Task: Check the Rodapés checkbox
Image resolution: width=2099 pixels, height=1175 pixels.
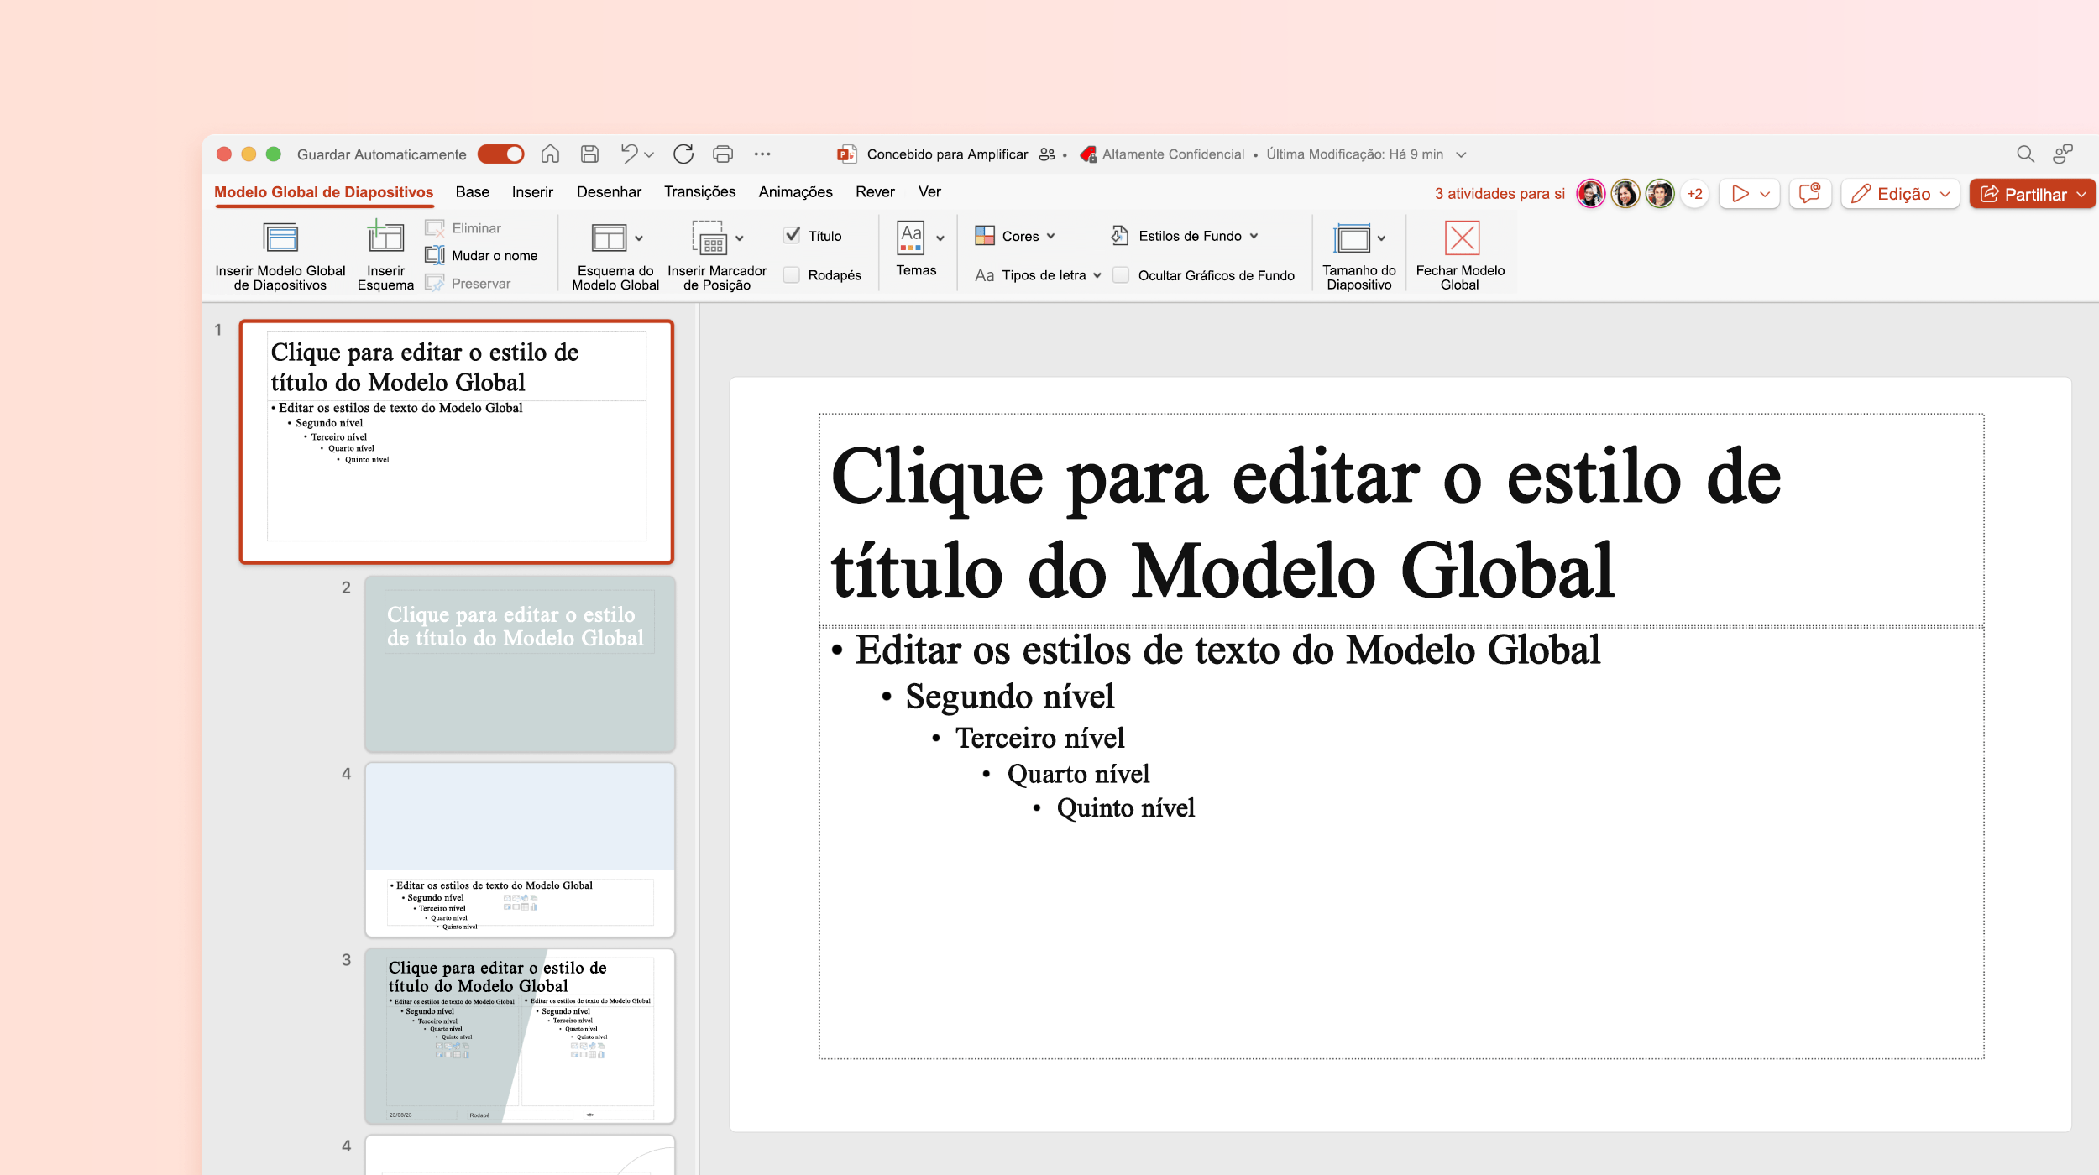Action: (x=792, y=274)
